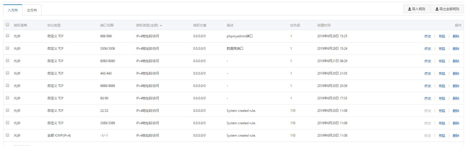
Task: Check the box for port 8888/8888 rule
Action: [7, 85]
